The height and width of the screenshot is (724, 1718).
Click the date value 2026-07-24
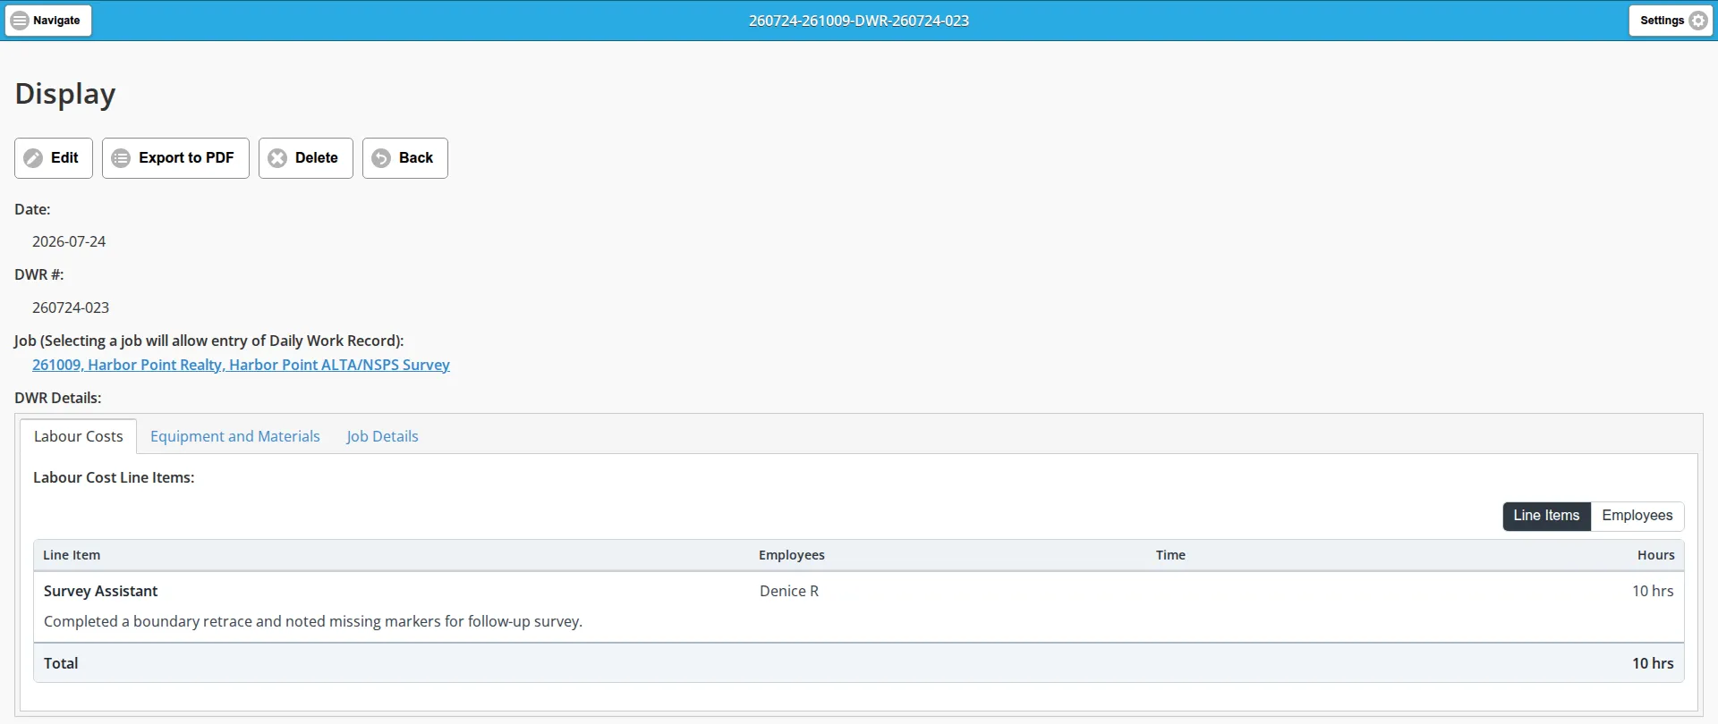click(69, 241)
